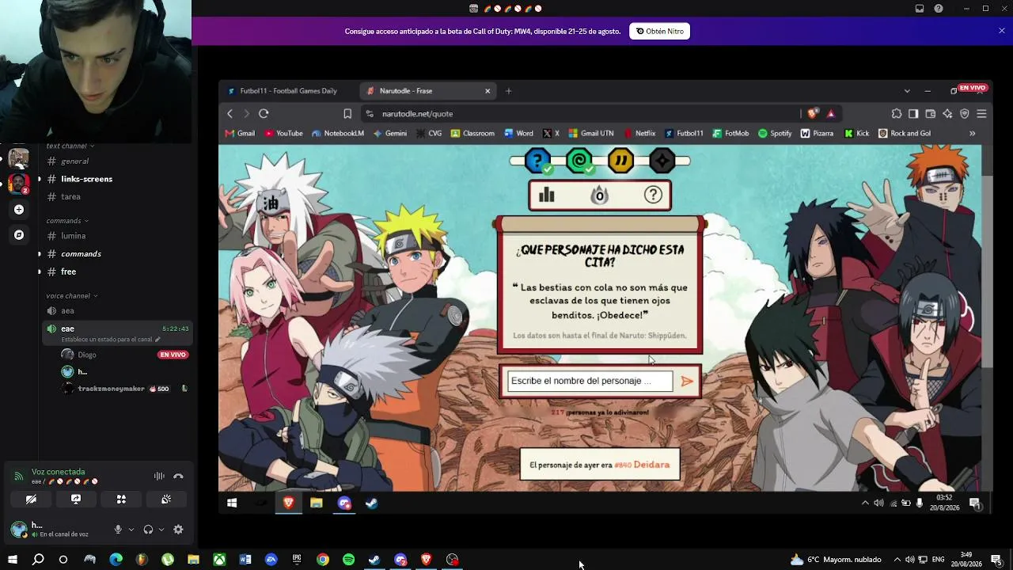Toggle Discord noise suppression icon
This screenshot has height=570, width=1013.
point(159,476)
